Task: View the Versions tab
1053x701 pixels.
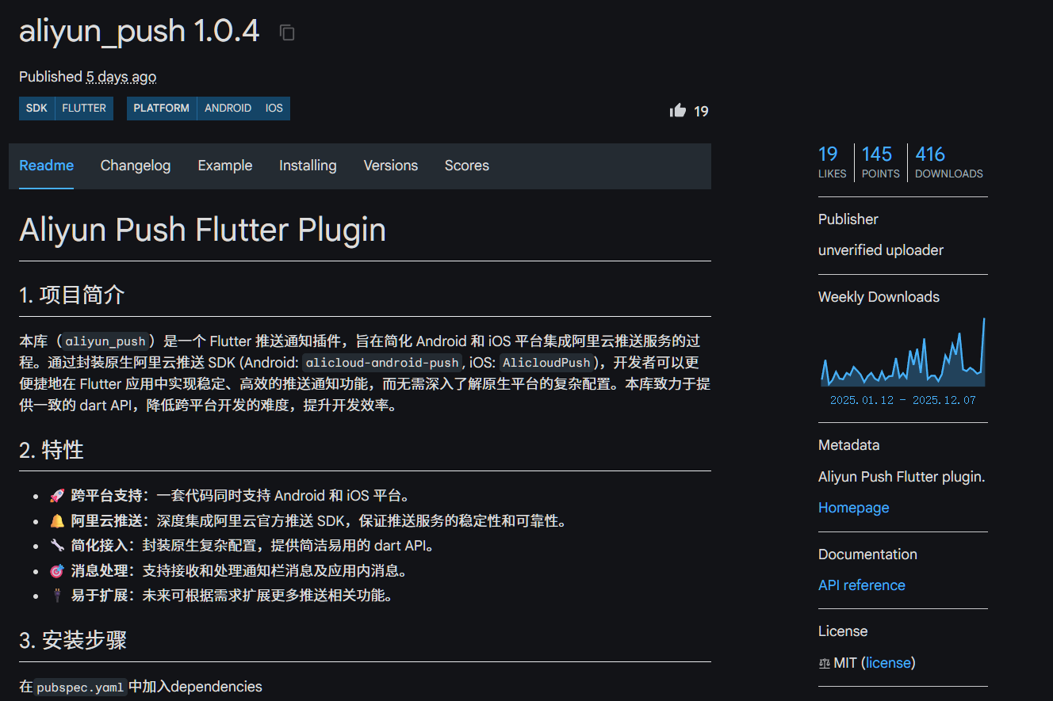Action: 390,166
